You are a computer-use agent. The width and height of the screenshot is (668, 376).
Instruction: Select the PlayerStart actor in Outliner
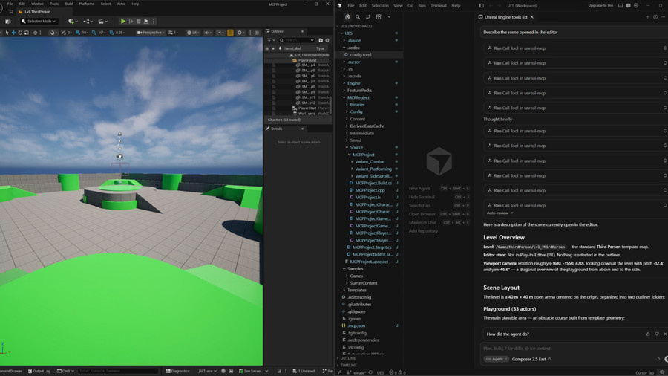307,108
